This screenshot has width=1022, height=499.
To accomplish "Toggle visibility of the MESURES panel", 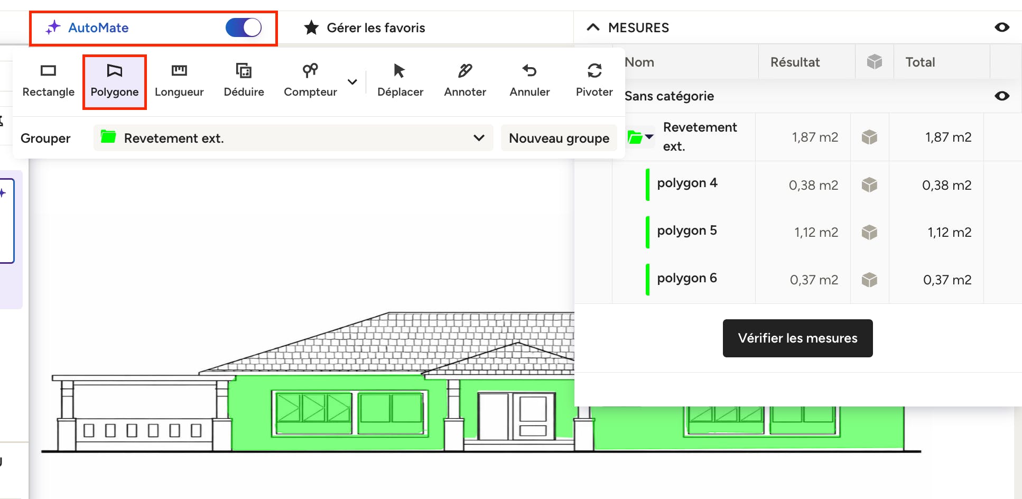I will click(x=1001, y=27).
